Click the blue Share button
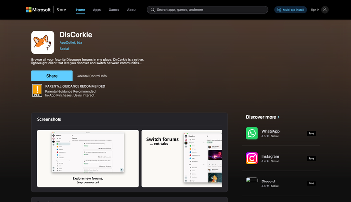 [x=52, y=76]
